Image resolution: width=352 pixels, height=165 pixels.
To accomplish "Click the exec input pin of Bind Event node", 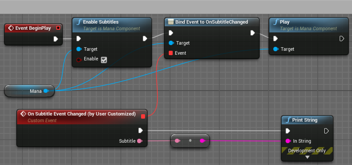I will pos(171,33).
